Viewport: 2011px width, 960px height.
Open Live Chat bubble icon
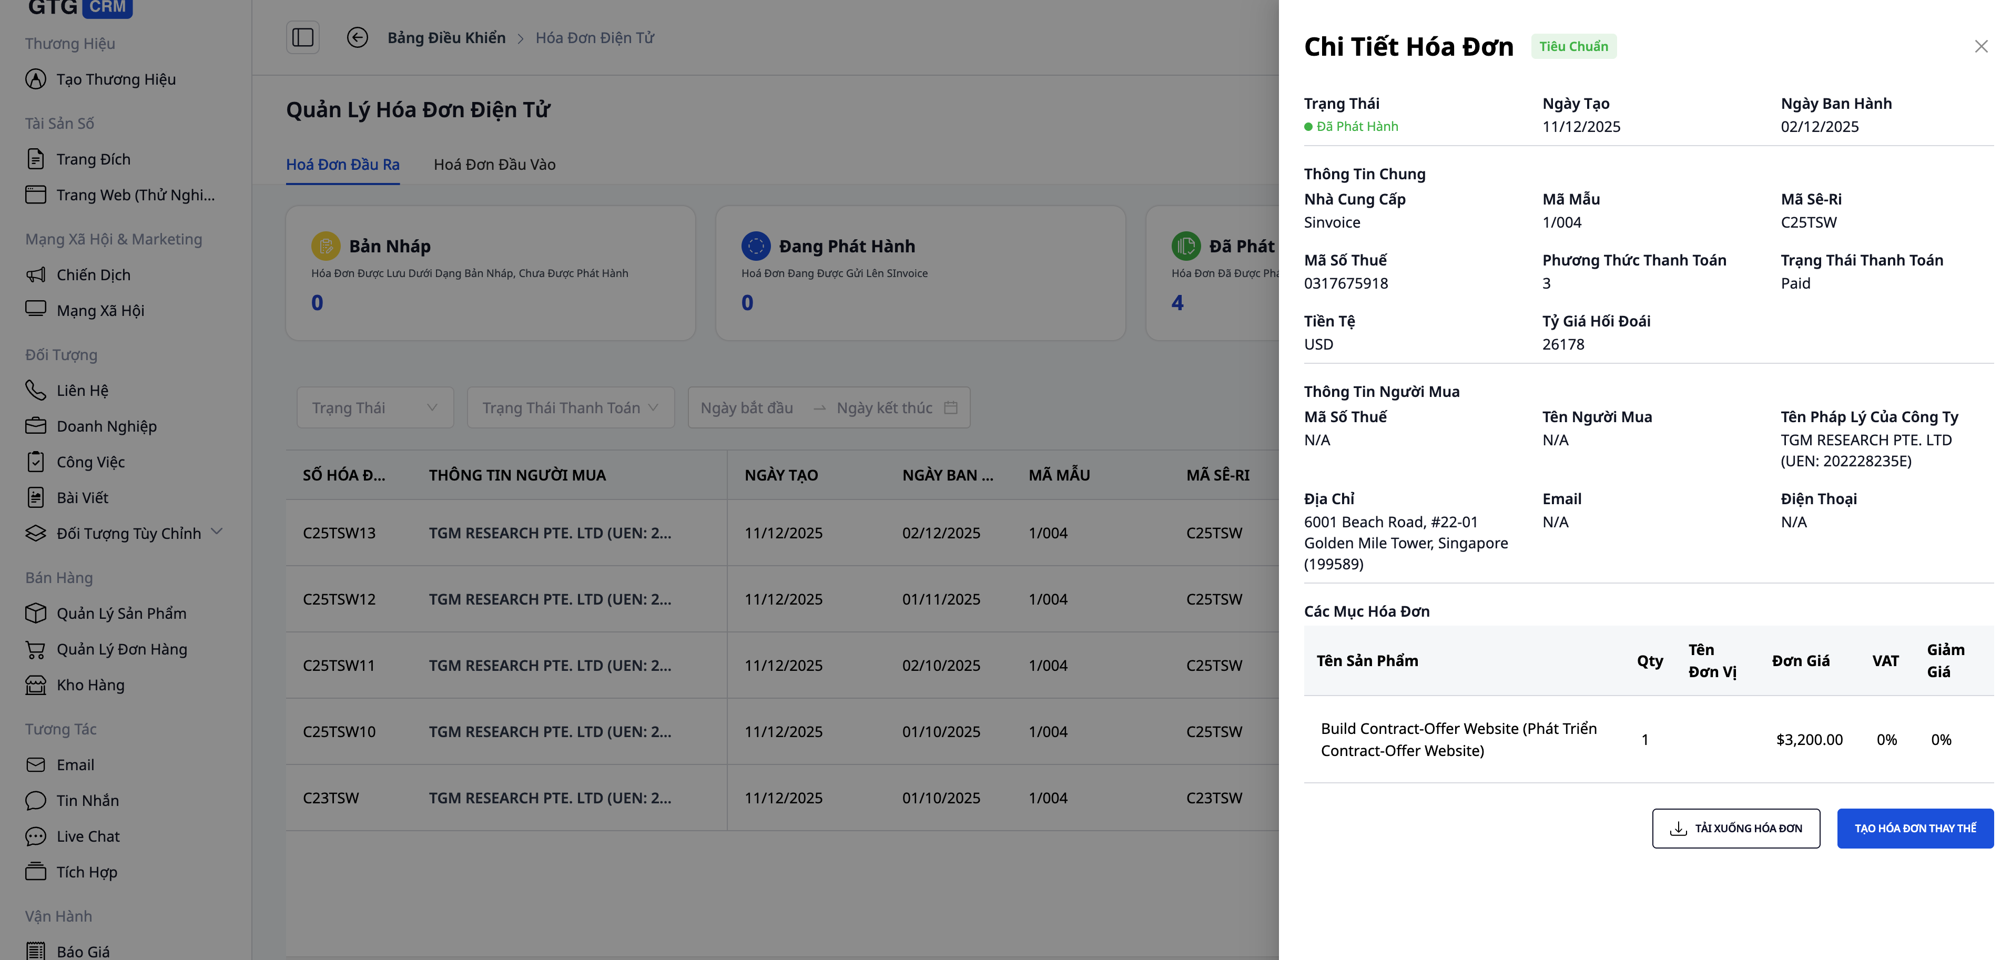(x=35, y=836)
